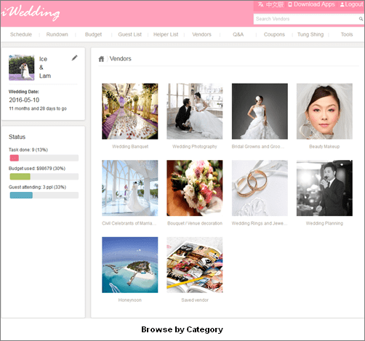Open the Wedding Rings and Jewelry thumbnail
This screenshot has width=365, height=341.
click(260, 188)
